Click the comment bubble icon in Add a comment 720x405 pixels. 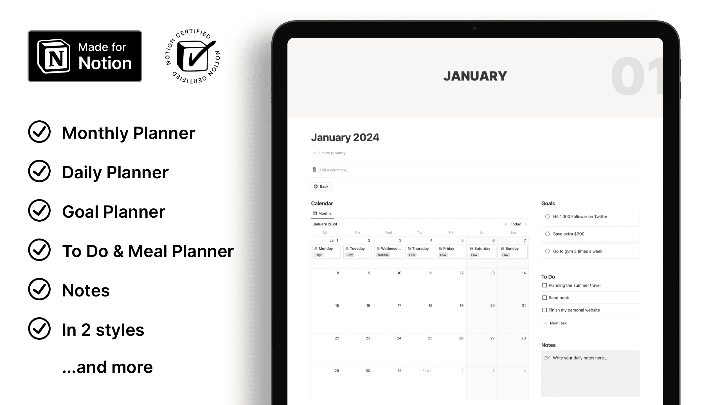click(x=314, y=170)
